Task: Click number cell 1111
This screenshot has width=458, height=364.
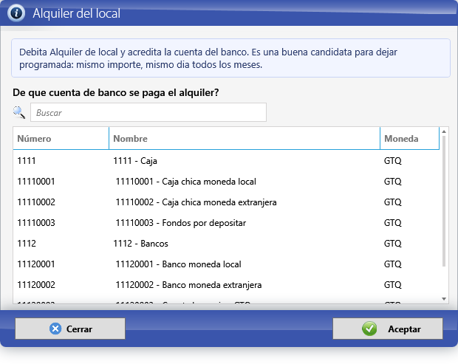Action: [27, 161]
